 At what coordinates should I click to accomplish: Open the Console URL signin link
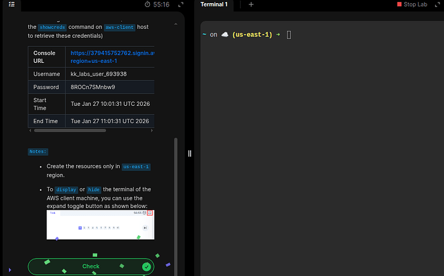(x=112, y=56)
